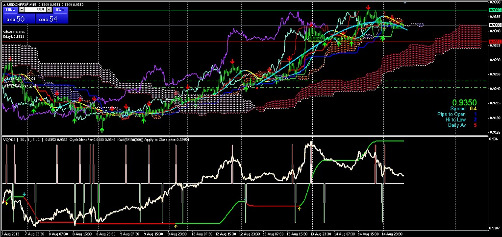Click the 7 Aug 2013 date label
The height and width of the screenshot is (237, 502).
pyautogui.click(x=10, y=234)
